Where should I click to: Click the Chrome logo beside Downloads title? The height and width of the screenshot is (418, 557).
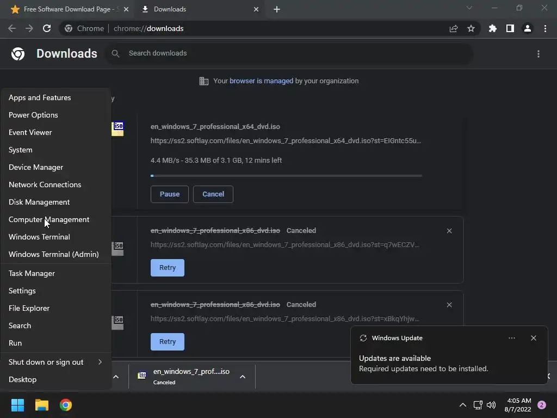pos(18,54)
